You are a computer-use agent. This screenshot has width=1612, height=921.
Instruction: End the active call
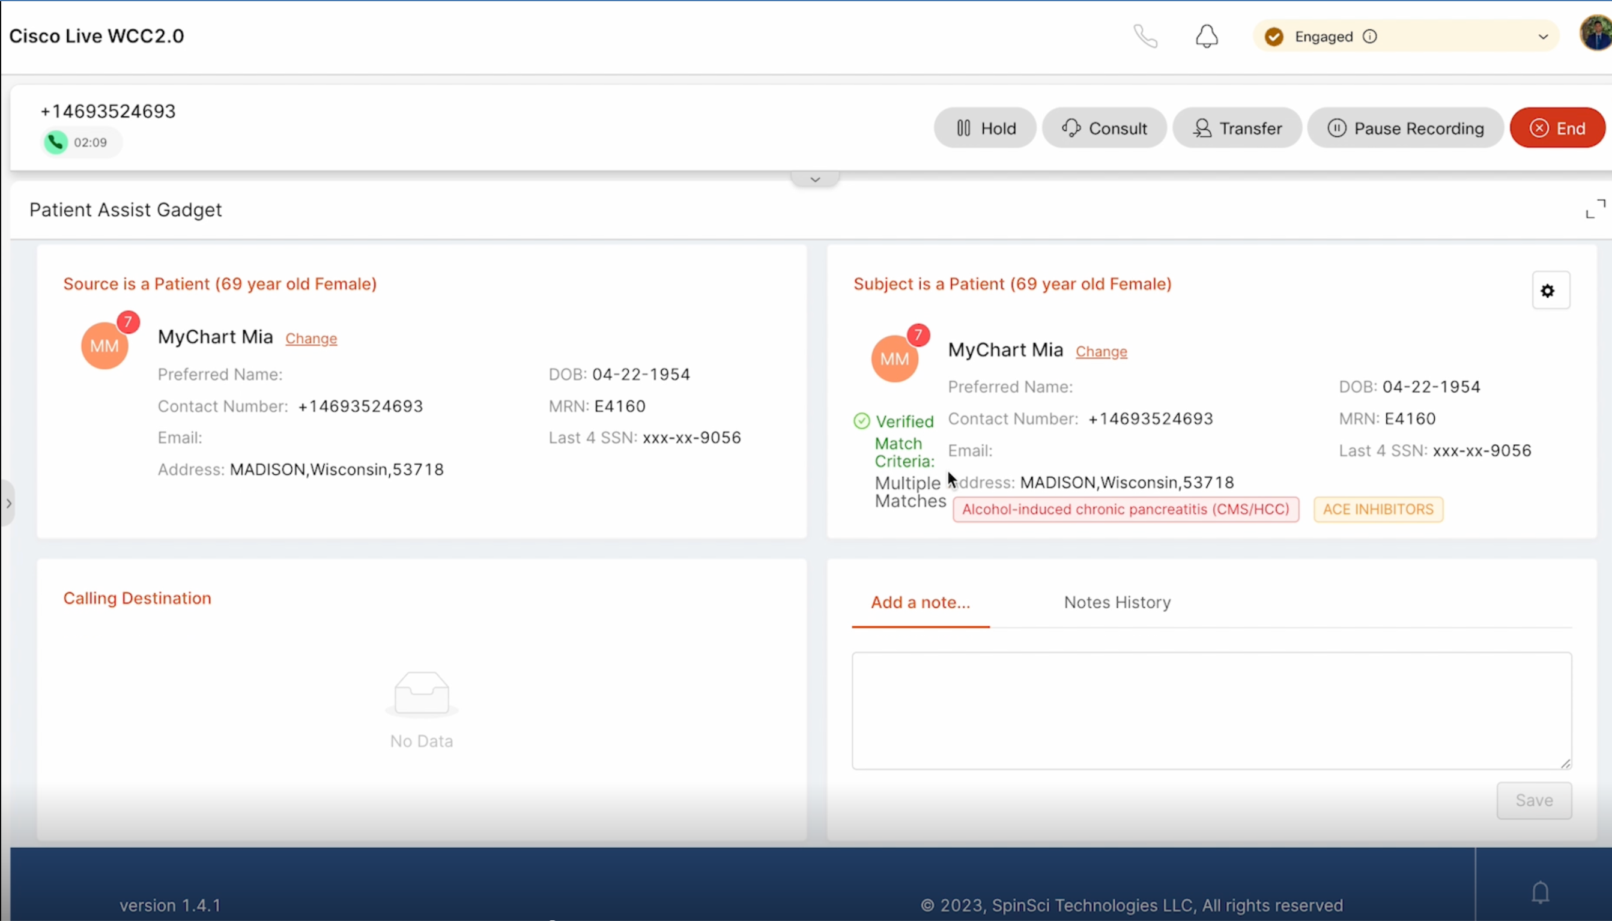coord(1557,128)
